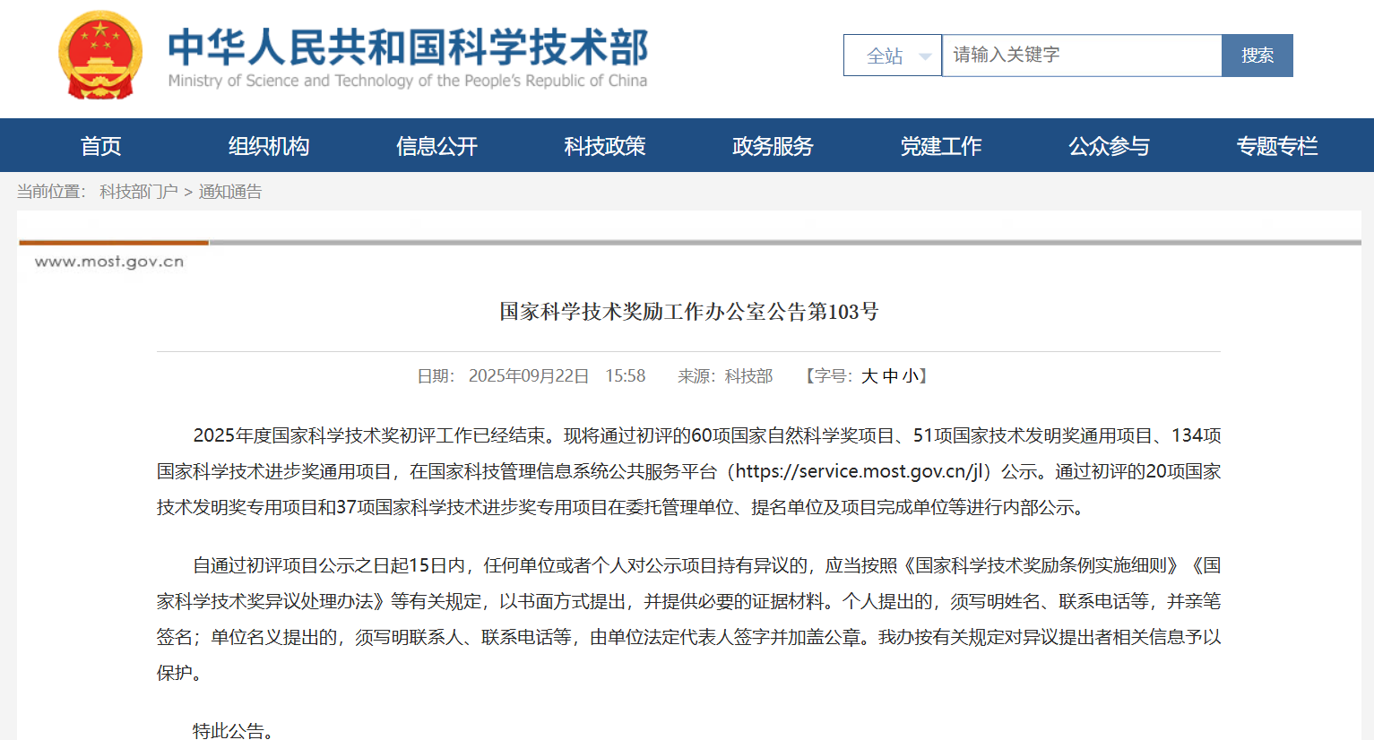Image resolution: width=1374 pixels, height=740 pixels.
Task: Select 信息公开 in the navigation bar
Action: tap(436, 146)
